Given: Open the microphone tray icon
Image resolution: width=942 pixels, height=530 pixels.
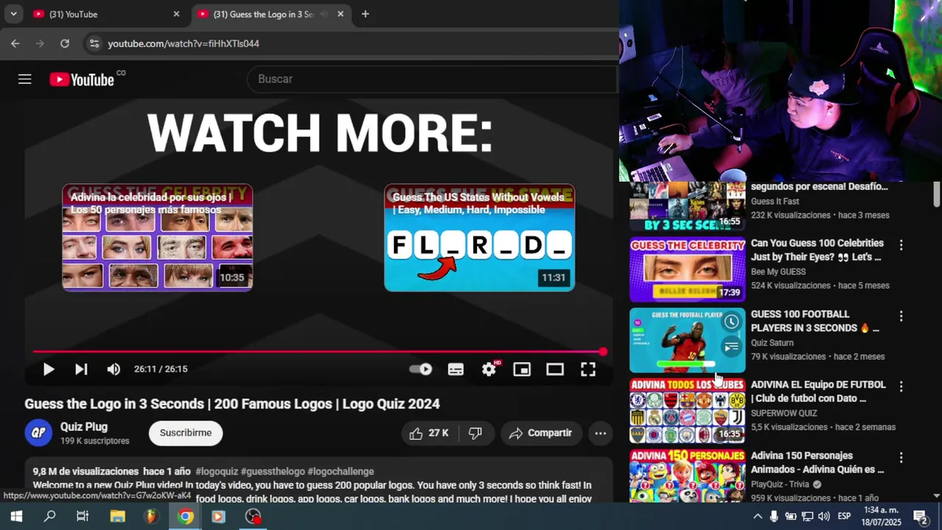Looking at the screenshot, I should (x=773, y=516).
